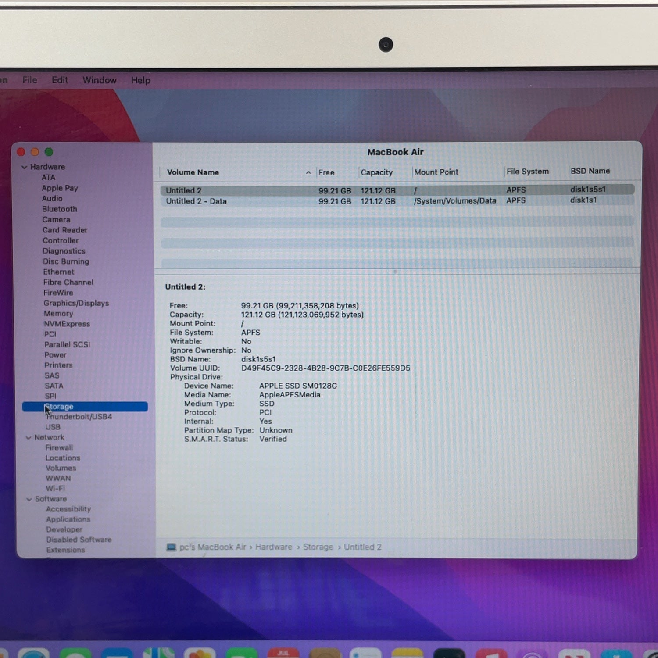Open the Window menu
Image resolution: width=658 pixels, height=658 pixels.
coord(100,80)
